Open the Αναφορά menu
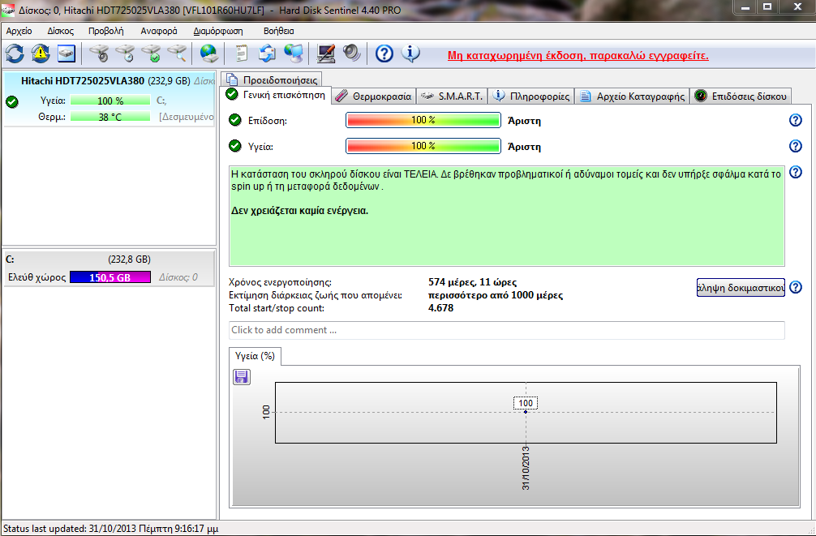 159,31
